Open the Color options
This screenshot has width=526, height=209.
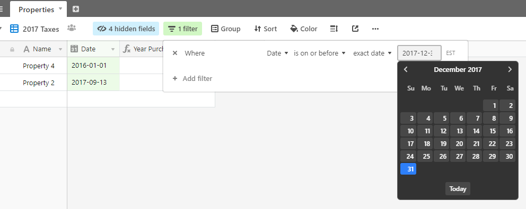[304, 29]
